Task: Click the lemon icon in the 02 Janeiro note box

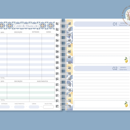Action: (126, 104)
